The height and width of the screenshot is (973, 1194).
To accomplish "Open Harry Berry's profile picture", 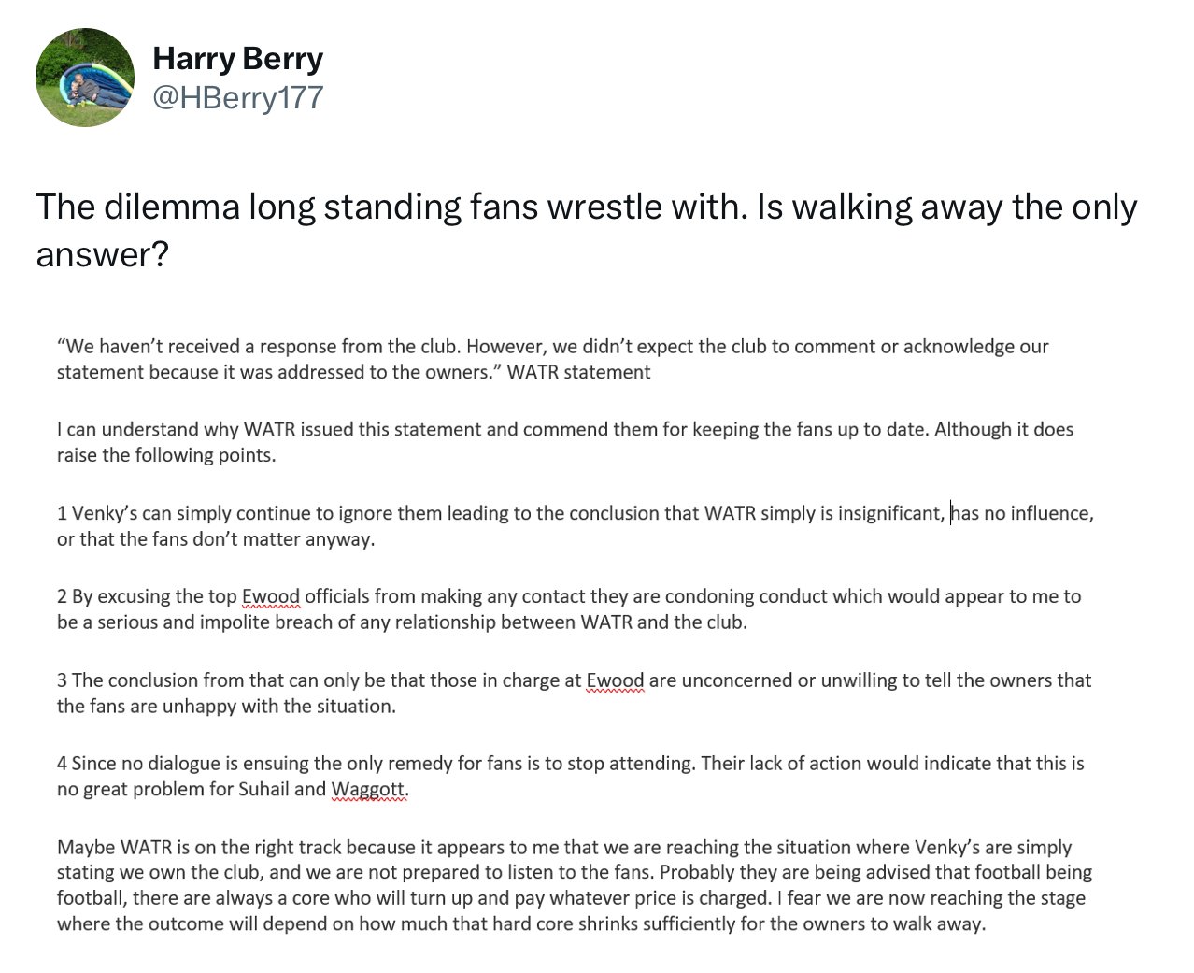I will point(85,77).
